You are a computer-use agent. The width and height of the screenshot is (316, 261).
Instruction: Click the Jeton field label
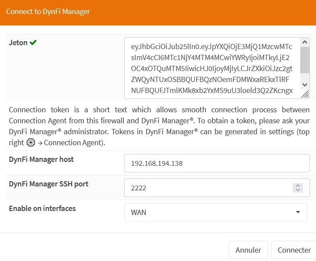(x=18, y=43)
